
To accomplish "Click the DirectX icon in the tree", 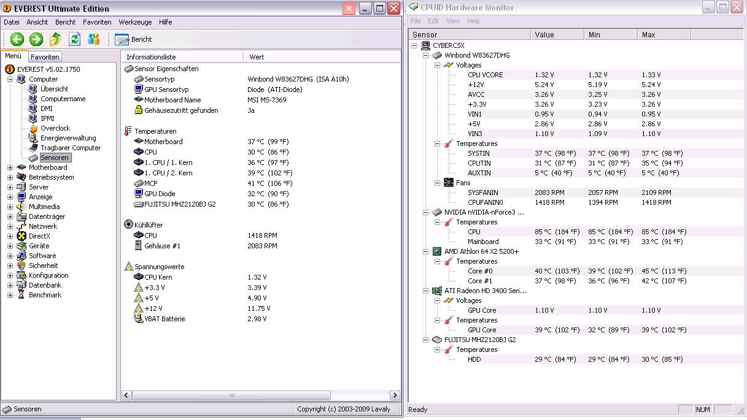I will click(21, 236).
